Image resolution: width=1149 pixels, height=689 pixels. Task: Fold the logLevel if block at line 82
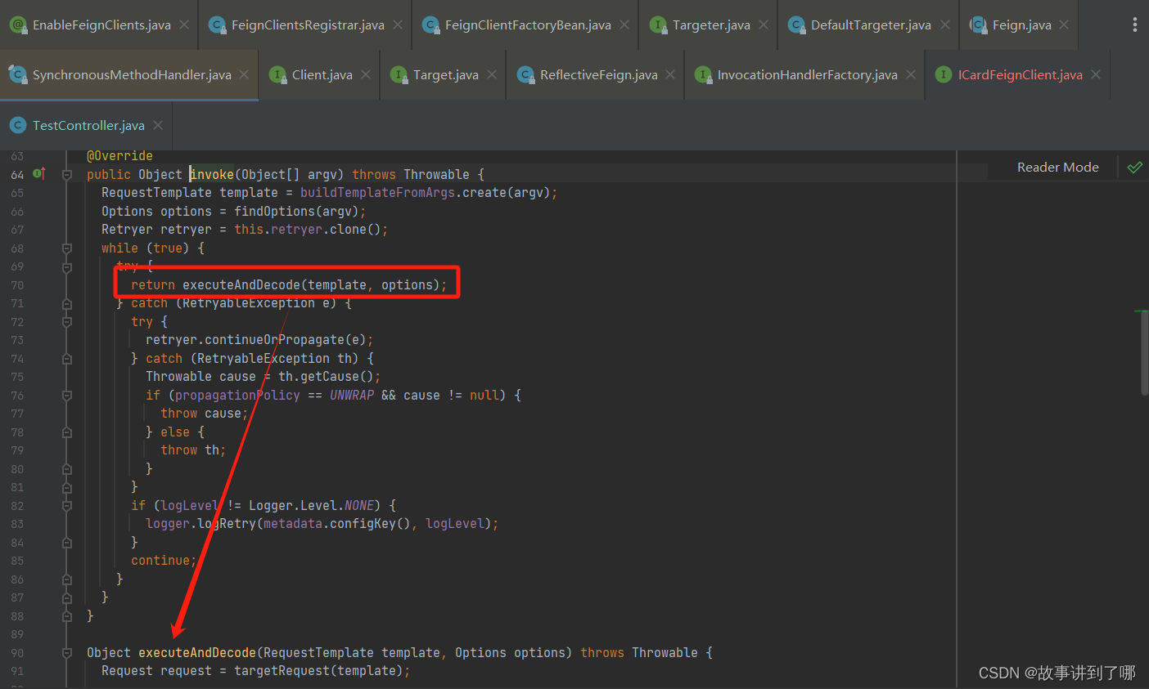(x=67, y=506)
